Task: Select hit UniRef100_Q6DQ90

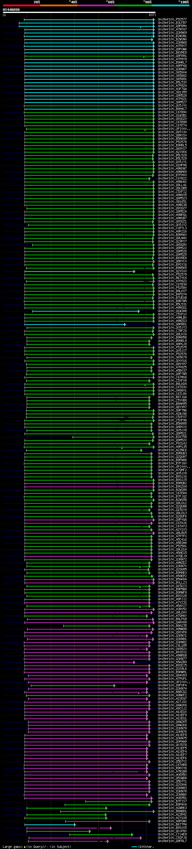Action: (x=172, y=245)
